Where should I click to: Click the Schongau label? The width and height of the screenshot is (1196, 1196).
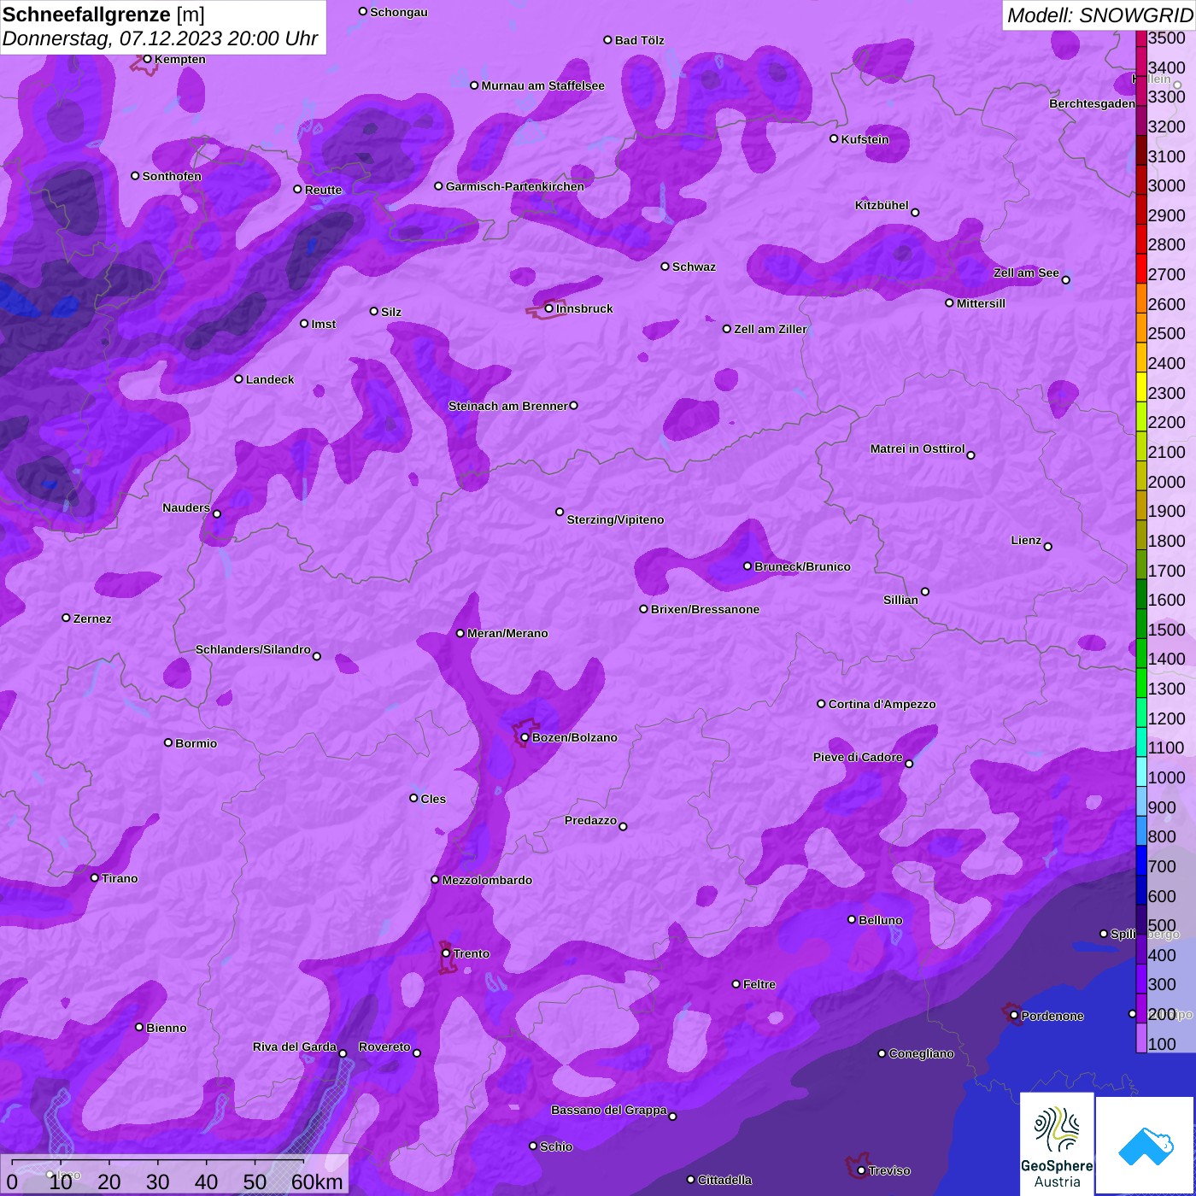(399, 12)
